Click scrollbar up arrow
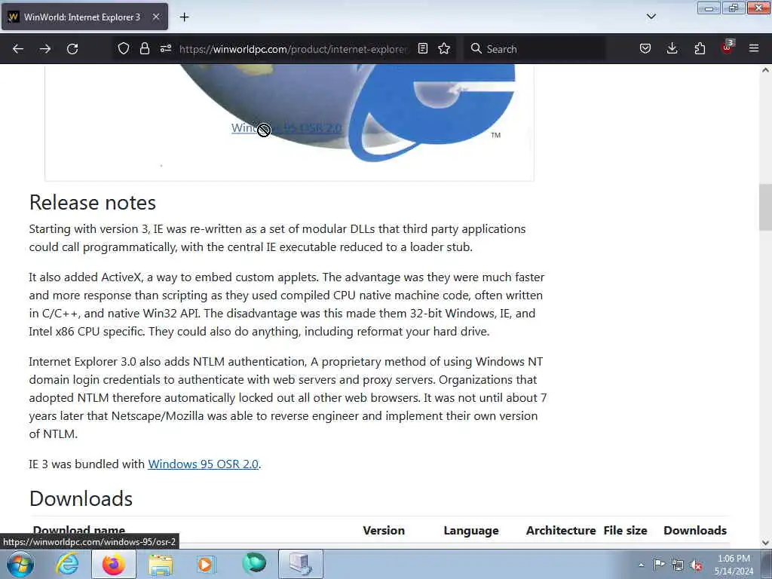The image size is (772, 579). tap(765, 70)
